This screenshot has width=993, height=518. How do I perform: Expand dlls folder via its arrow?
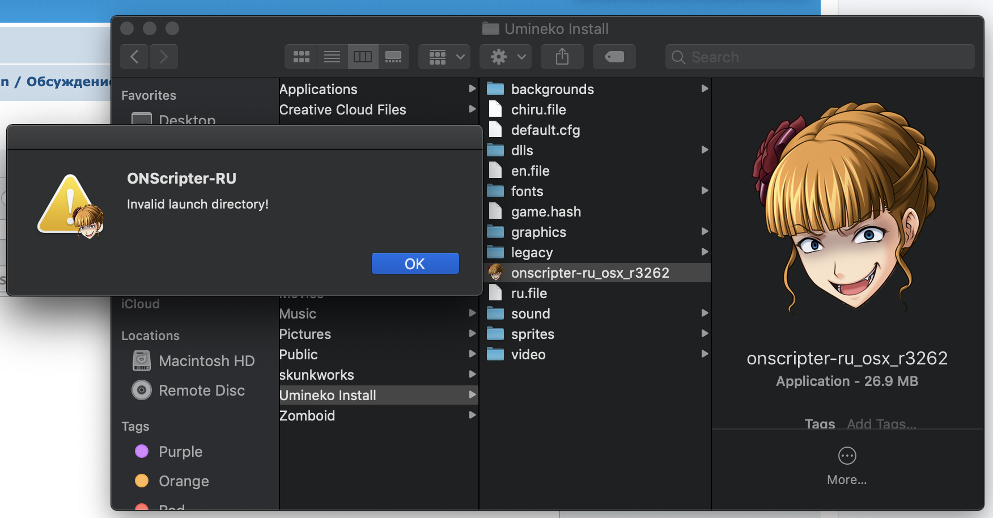click(705, 150)
